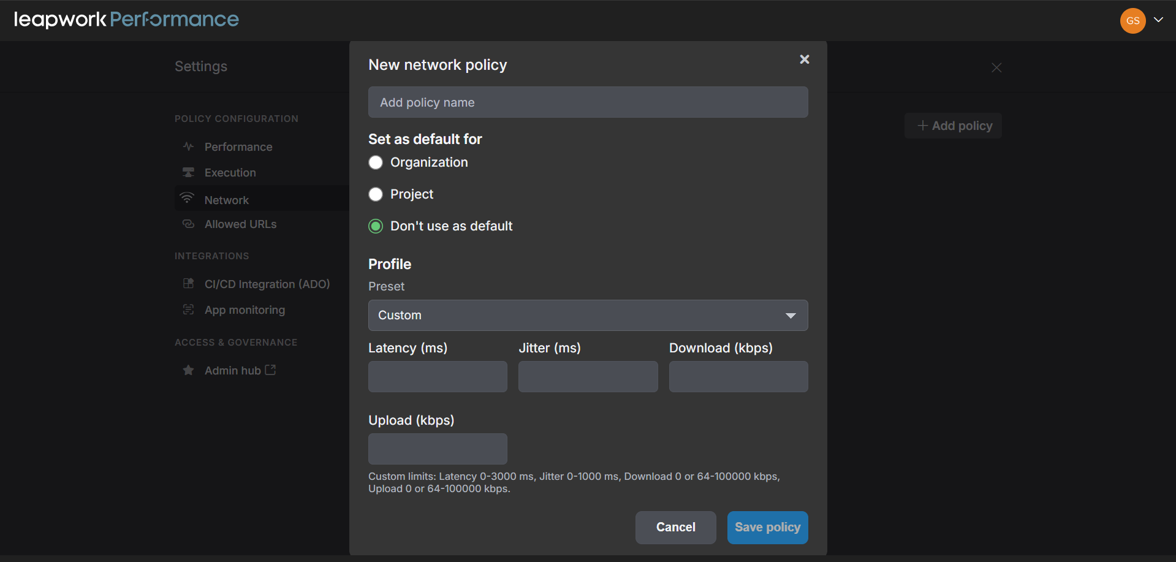Open Performance settings section
Viewport: 1176px width, 562px height.
238,146
